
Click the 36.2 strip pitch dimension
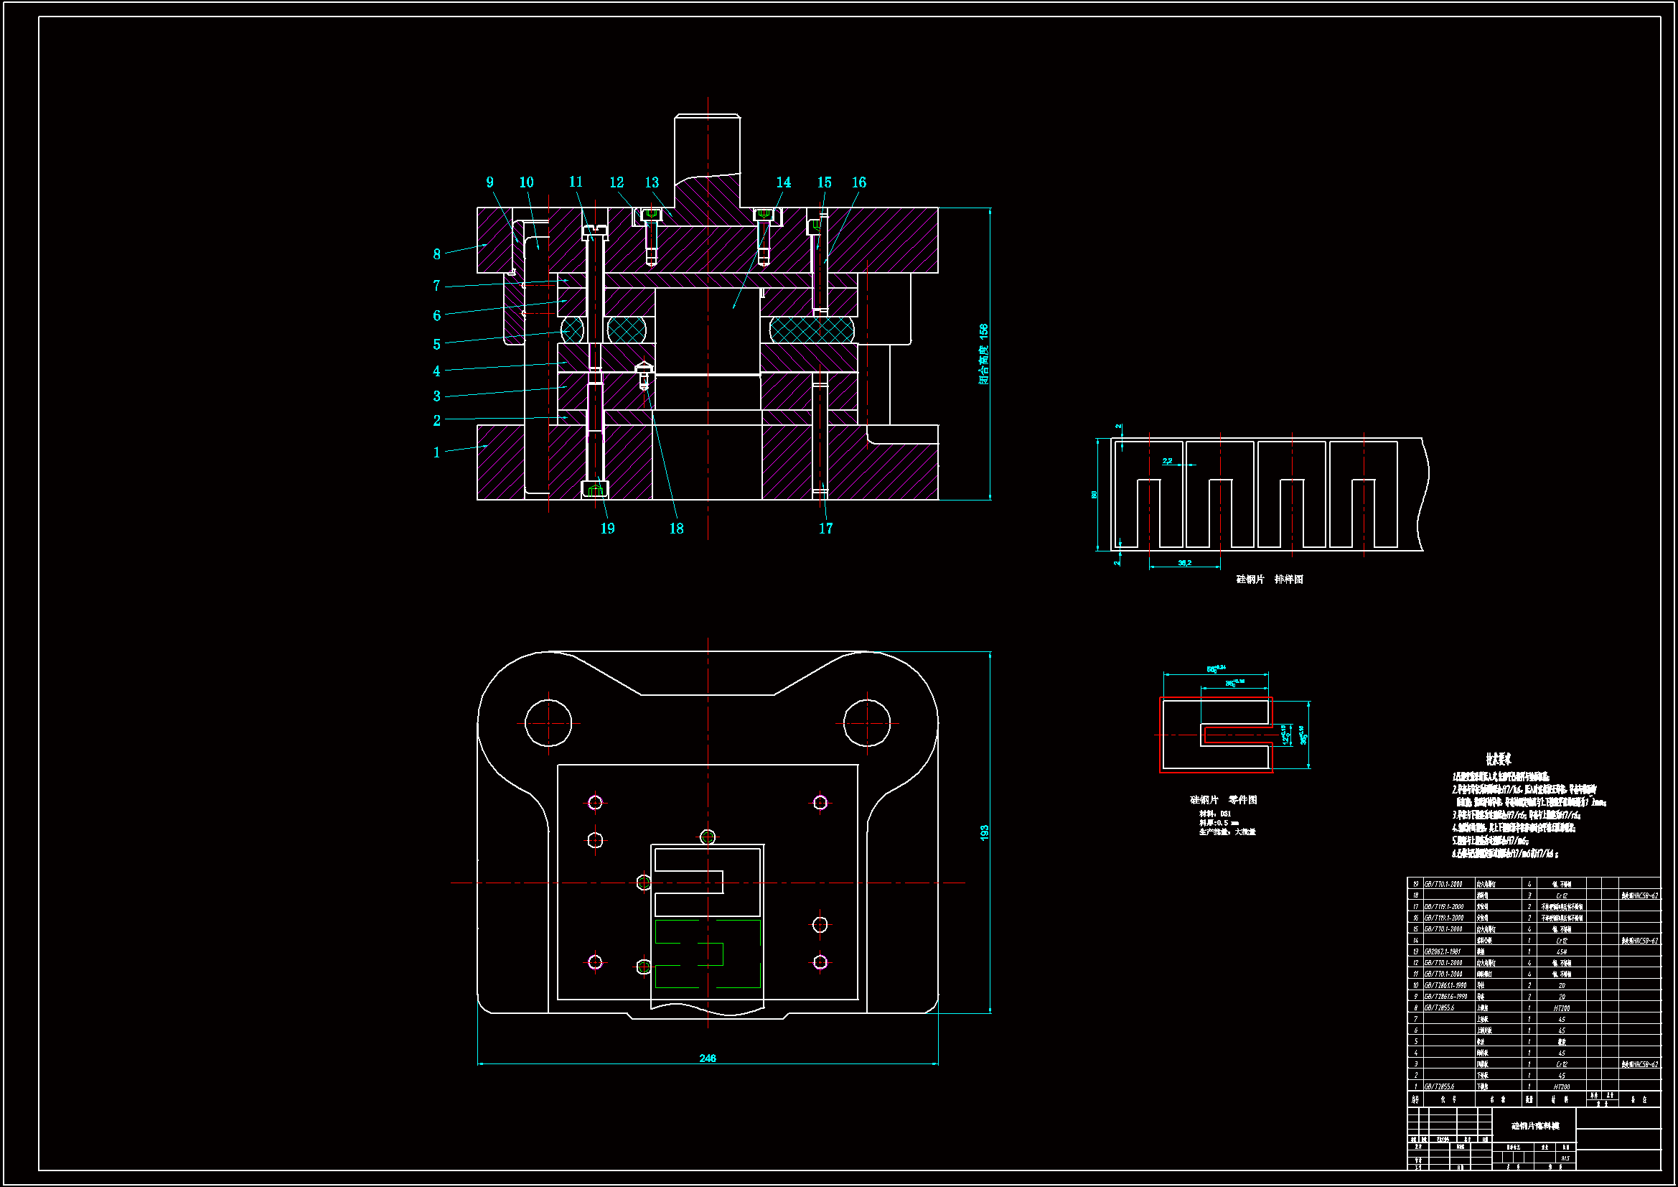coord(1184,563)
